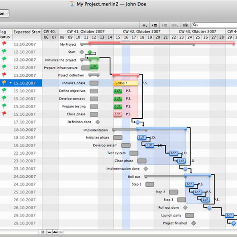Click the gray Project finished baseline diamond

(194, 223)
